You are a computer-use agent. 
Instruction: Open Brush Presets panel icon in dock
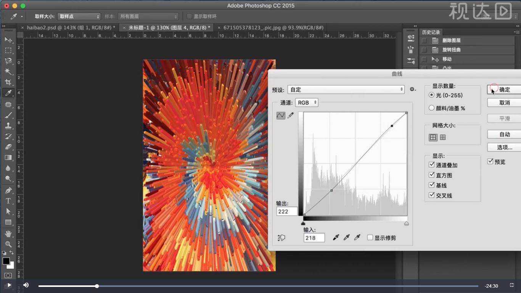click(411, 49)
